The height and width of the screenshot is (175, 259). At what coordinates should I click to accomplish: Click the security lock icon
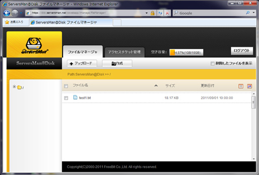[152, 13]
